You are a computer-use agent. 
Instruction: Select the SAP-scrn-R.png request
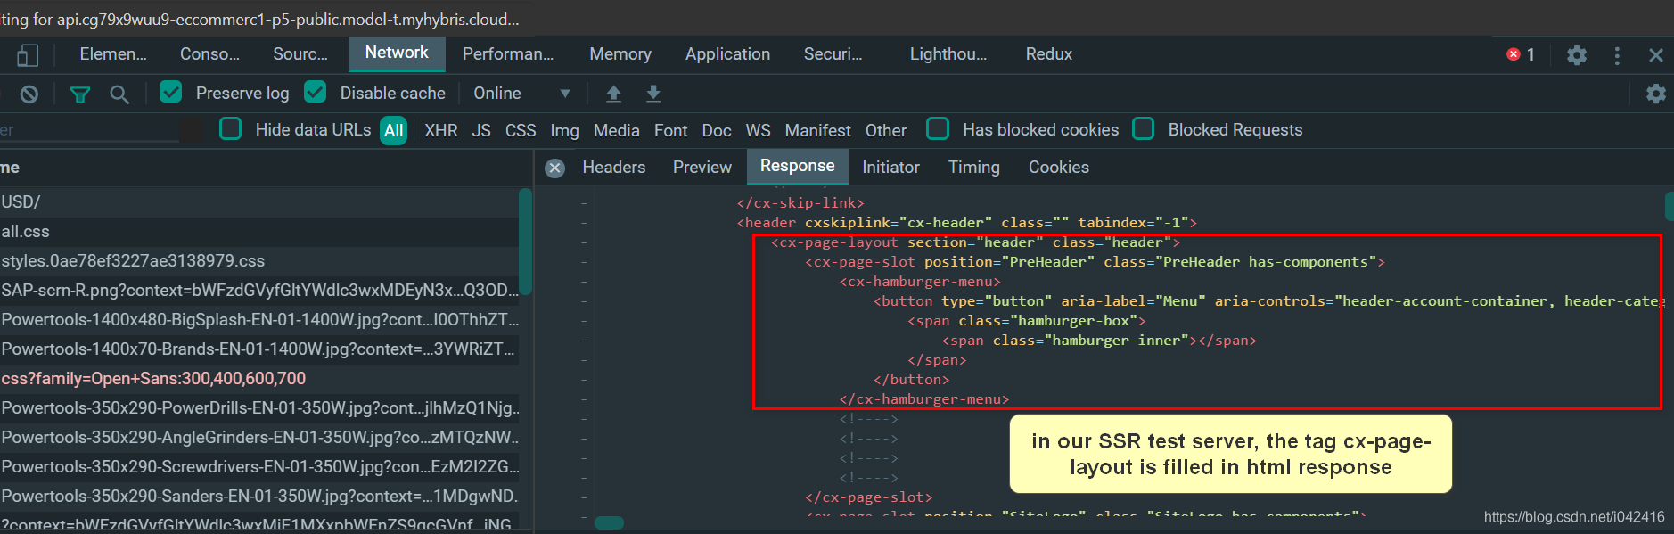click(x=258, y=291)
